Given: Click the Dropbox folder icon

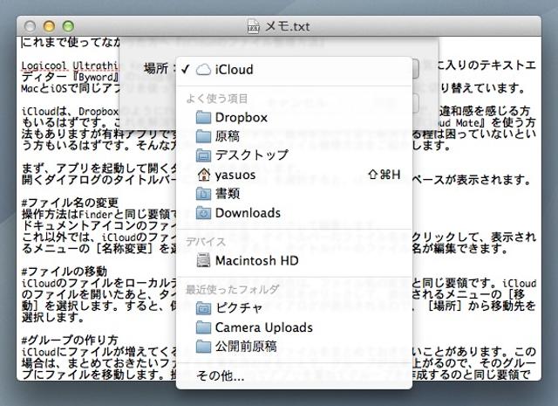Looking at the screenshot, I should 204,117.
